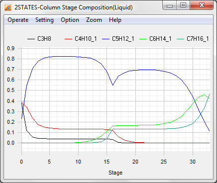Click the teal C7H16_1 legend line swatch

point(180,39)
